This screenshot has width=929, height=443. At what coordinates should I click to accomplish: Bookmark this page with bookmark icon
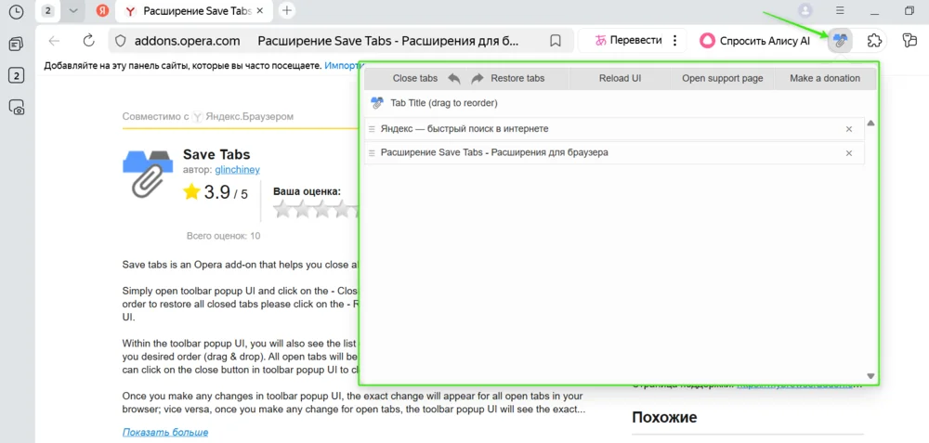point(556,41)
